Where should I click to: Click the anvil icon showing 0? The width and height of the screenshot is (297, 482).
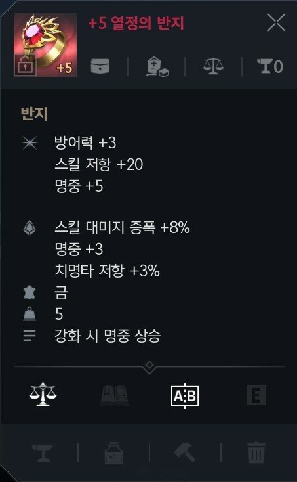point(270,66)
